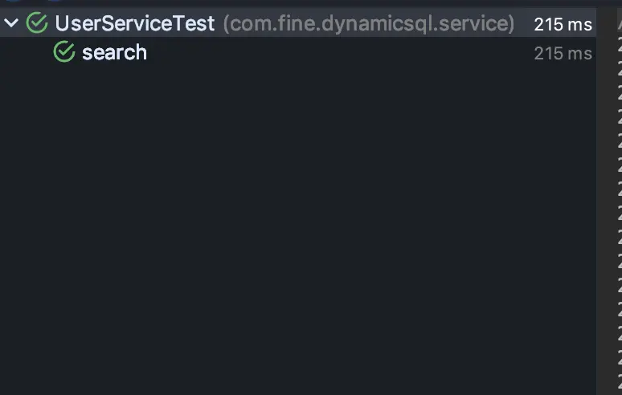The width and height of the screenshot is (622, 395).
Task: Click the blank gap between search and its duration
Action: [338, 53]
